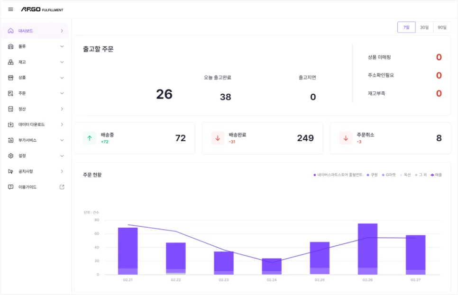Viewport: 458px width, 295px height.
Task: Click the 배송완료 value 249
Action: pyautogui.click(x=305, y=138)
